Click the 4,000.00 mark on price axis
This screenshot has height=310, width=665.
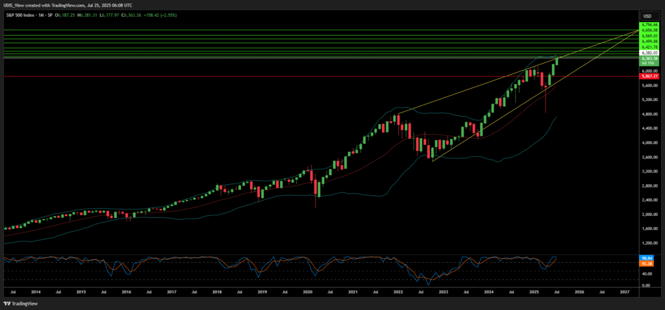point(650,143)
